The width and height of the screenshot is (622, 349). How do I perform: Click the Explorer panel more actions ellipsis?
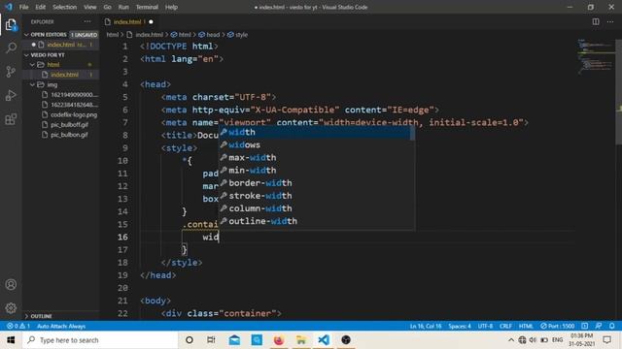click(87, 21)
